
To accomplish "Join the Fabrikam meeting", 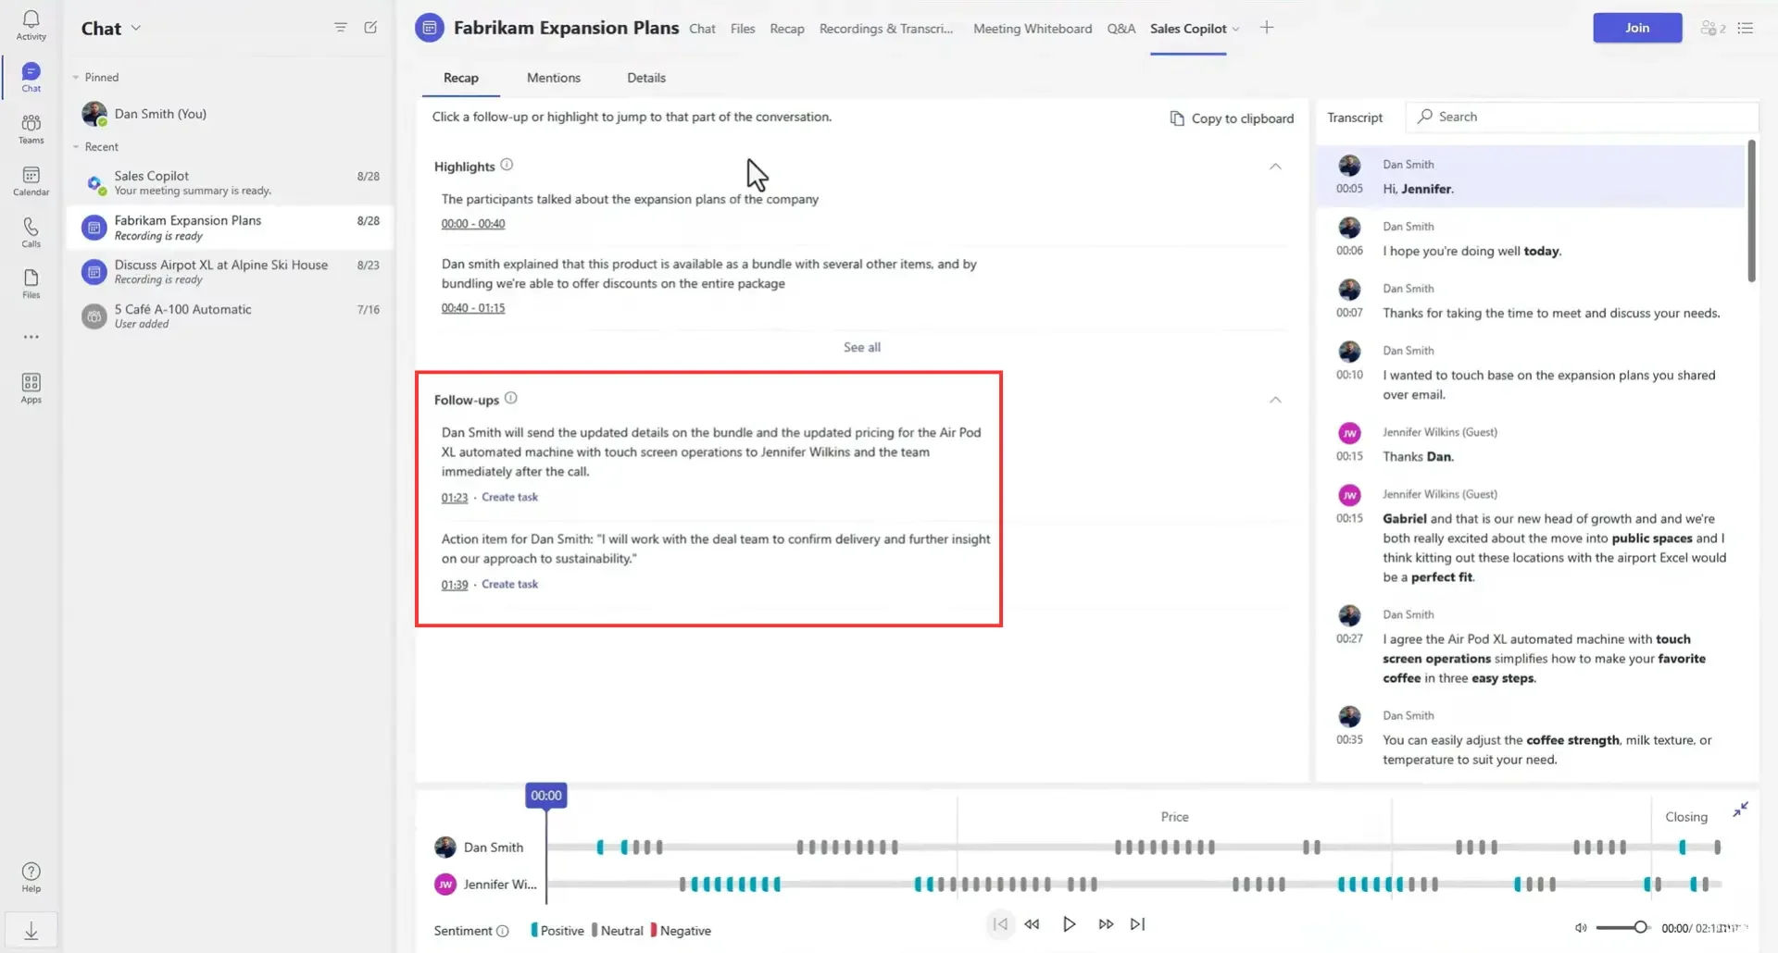I will pos(1637,28).
